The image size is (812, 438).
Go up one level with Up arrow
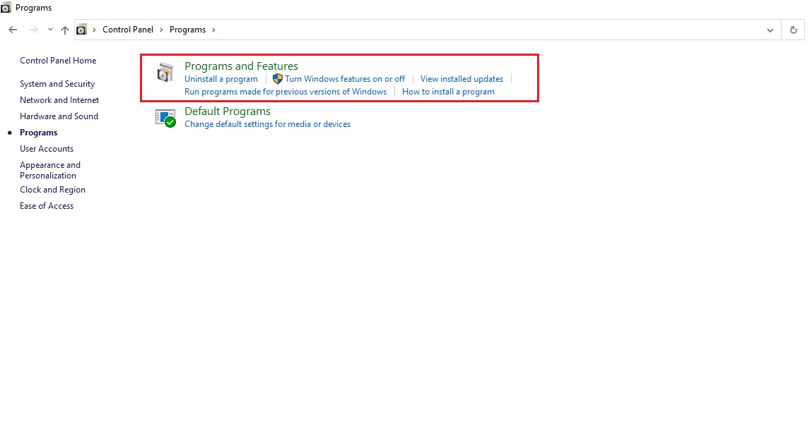pos(65,30)
